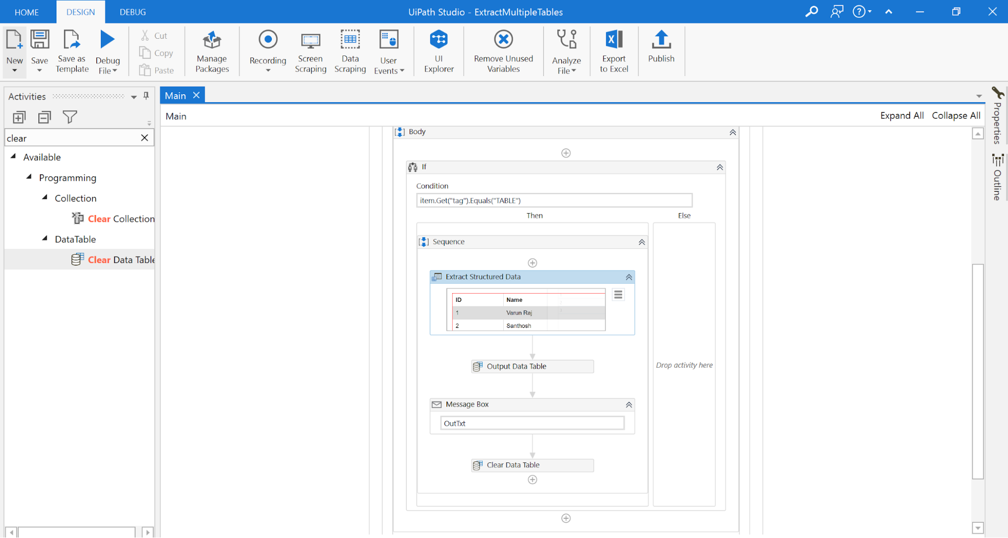Click Expand All in designer
Screen dimensions: 1008x538
tap(902, 115)
